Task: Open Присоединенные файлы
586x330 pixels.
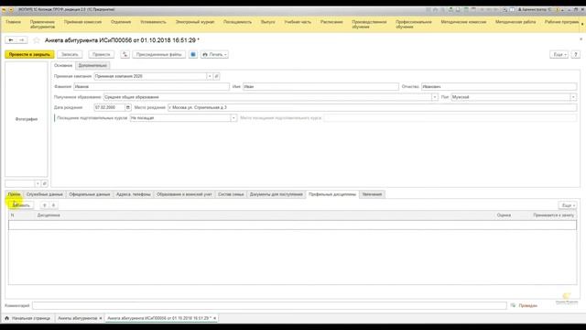Action: click(158, 55)
